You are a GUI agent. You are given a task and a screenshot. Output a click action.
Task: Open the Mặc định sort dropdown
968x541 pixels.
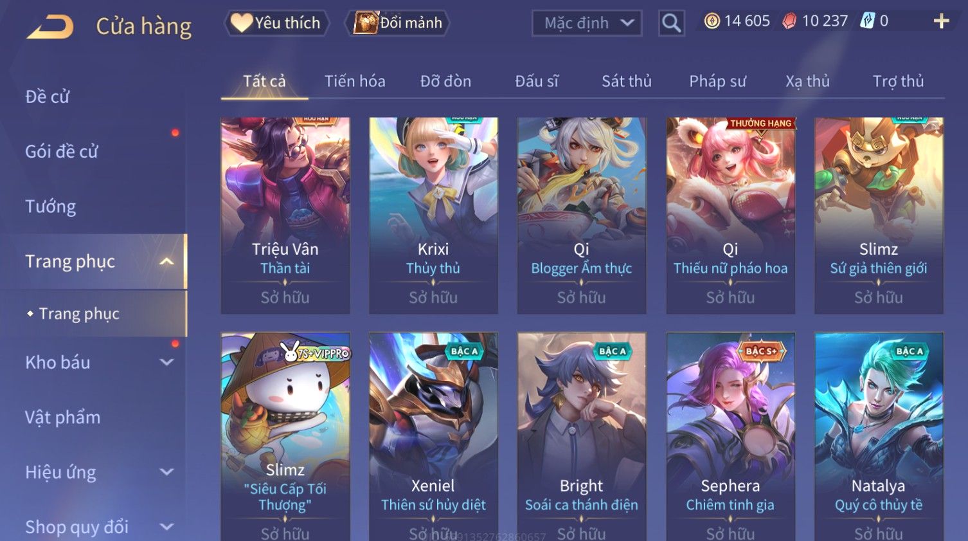point(587,23)
